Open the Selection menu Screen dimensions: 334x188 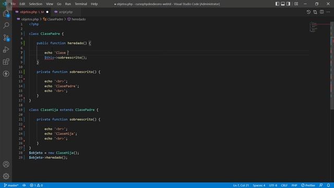click(x=35, y=4)
